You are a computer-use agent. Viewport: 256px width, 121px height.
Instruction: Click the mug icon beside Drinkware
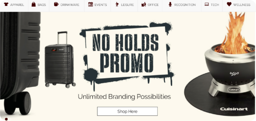click(56, 5)
